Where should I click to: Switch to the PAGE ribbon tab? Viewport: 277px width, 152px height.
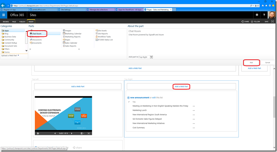pyautogui.click(x=14, y=22)
